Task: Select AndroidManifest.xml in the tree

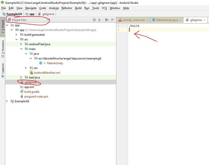Action: click(x=47, y=73)
